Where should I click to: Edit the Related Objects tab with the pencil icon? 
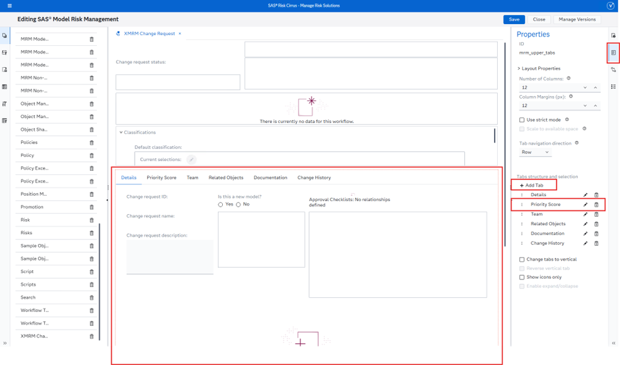pos(585,224)
